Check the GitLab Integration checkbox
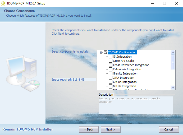The width and height of the screenshot is (183, 135). [x=111, y=86]
